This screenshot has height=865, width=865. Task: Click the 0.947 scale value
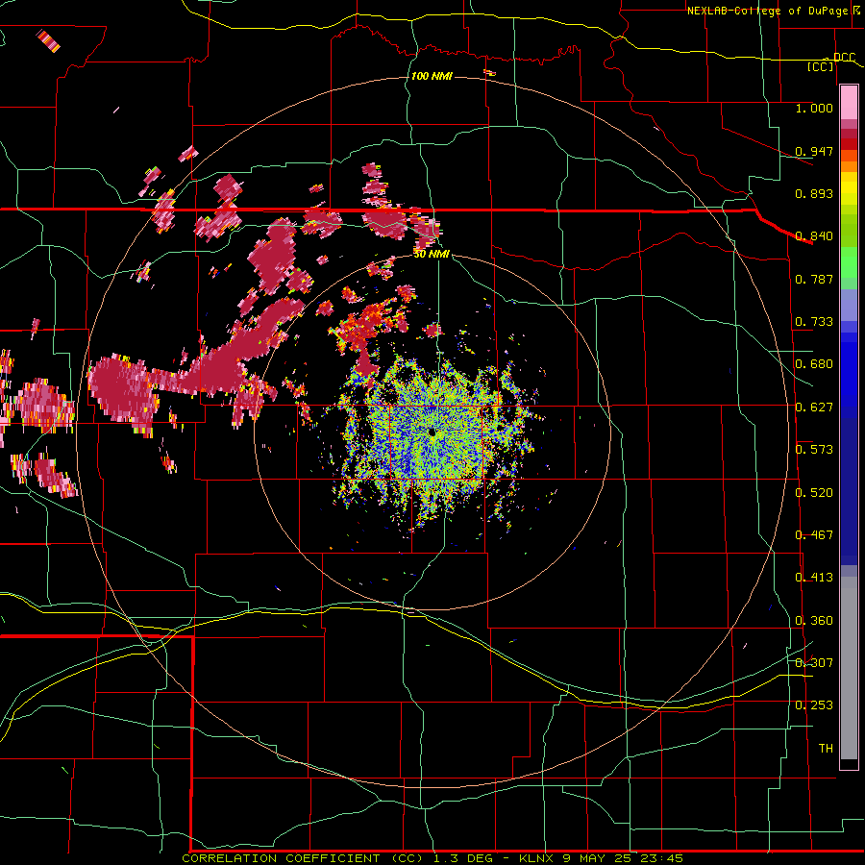click(x=814, y=151)
